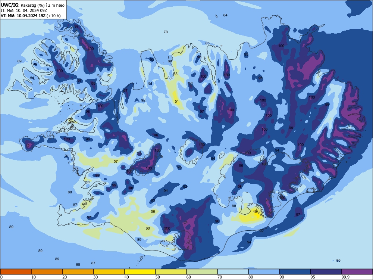
Task: Click the pale green 60–70 legend swatch
Action: pyautogui.click(x=202, y=272)
